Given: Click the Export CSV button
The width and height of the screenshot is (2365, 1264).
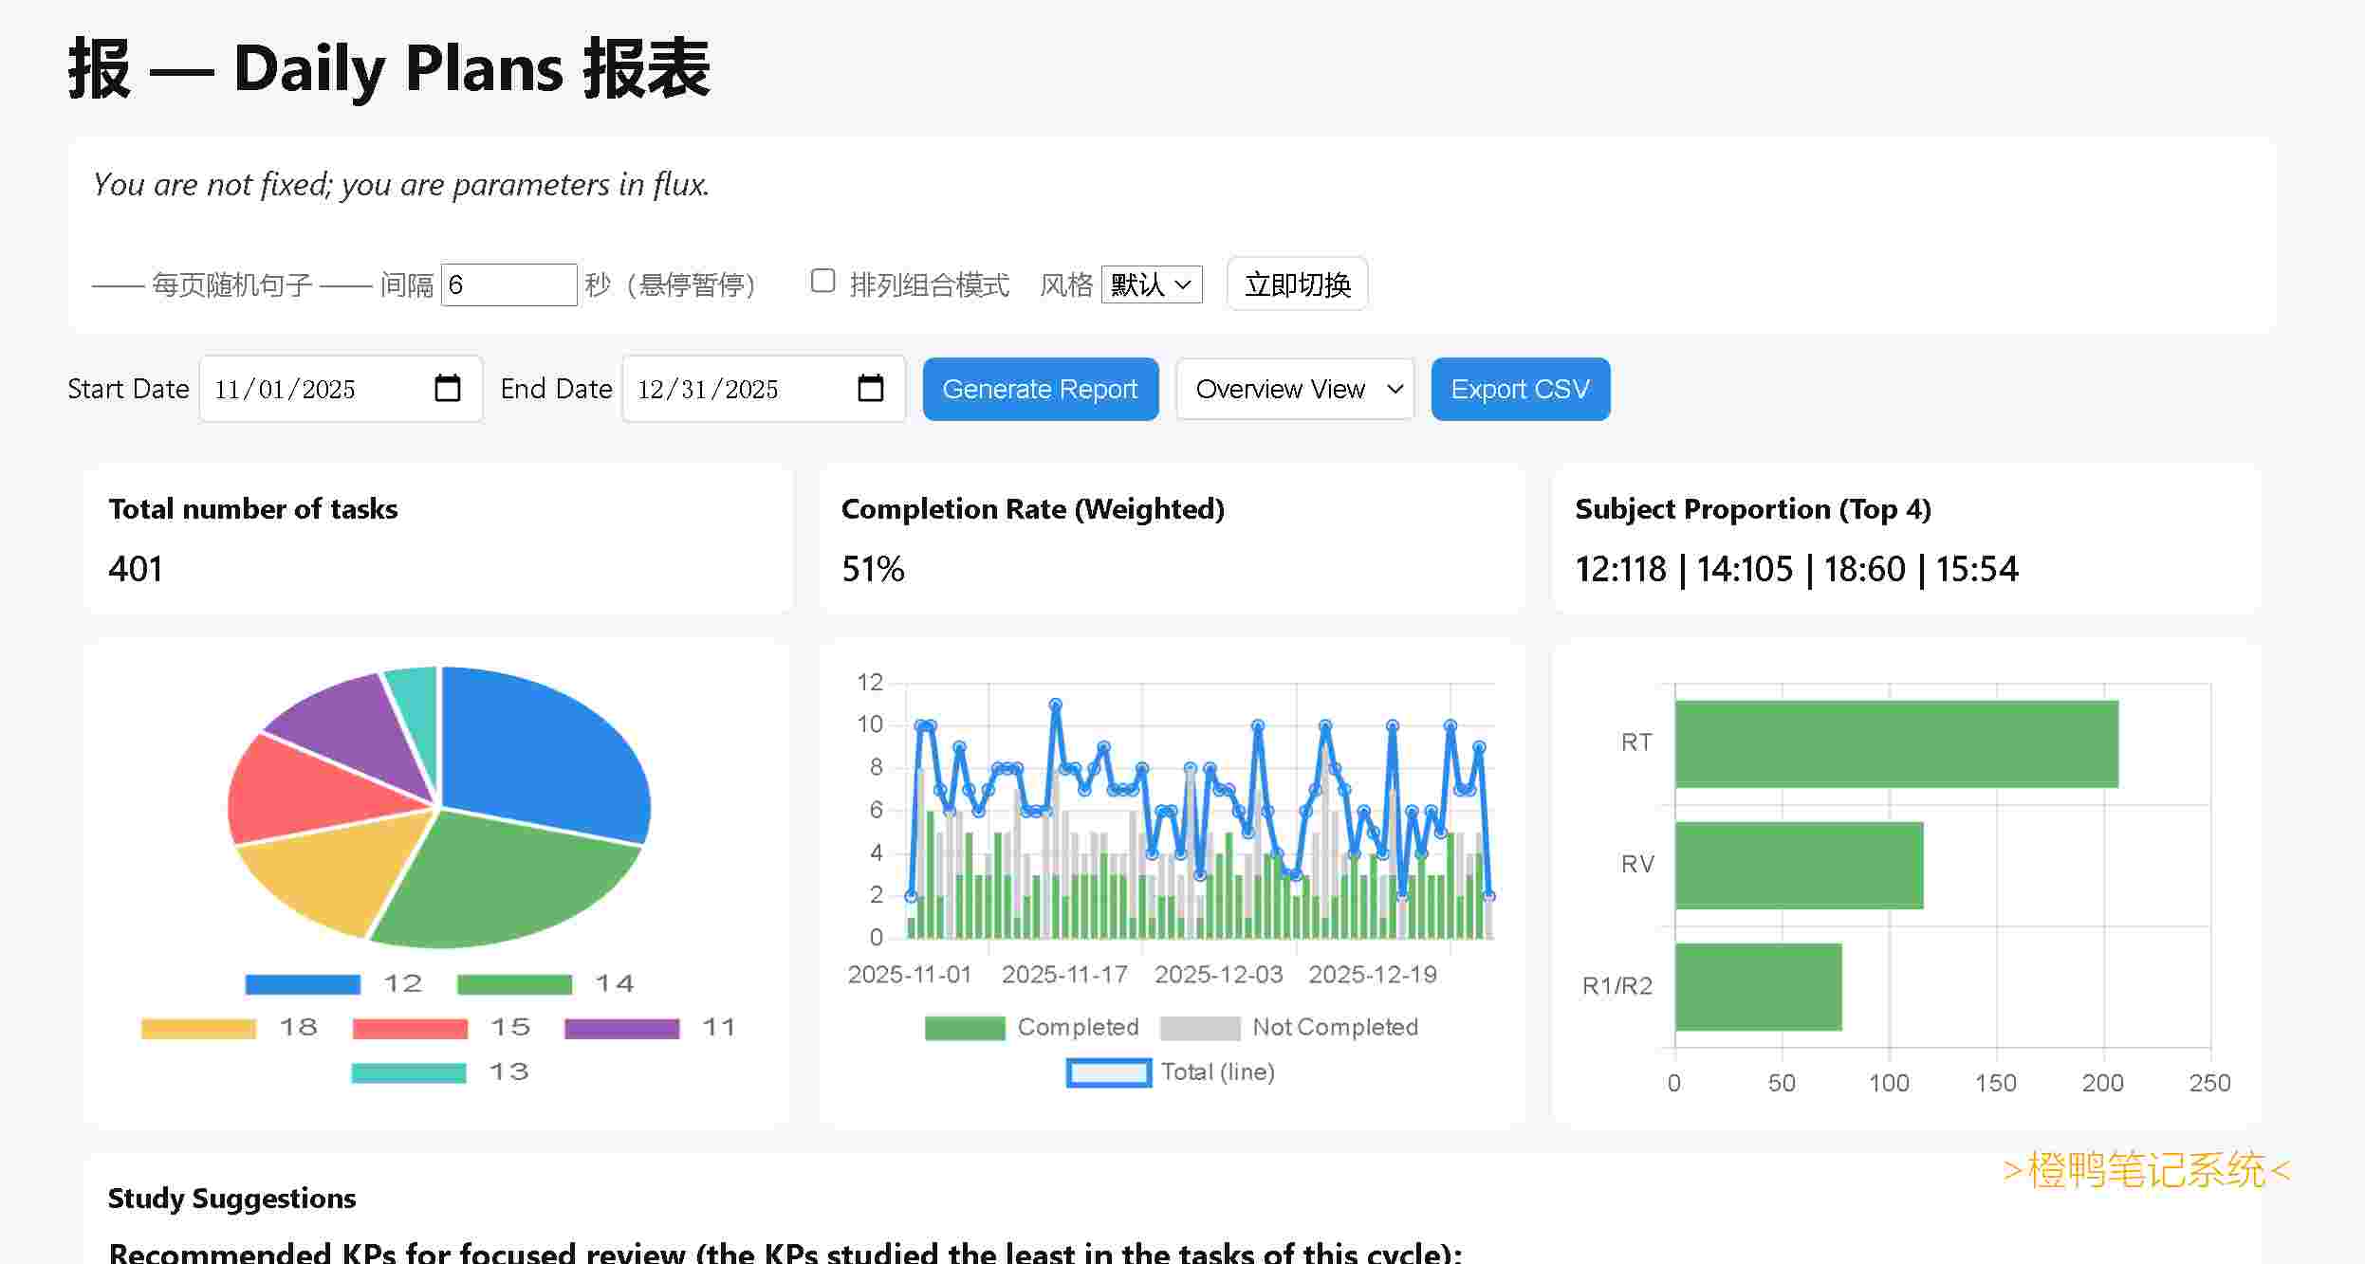Looking at the screenshot, I should coord(1520,389).
